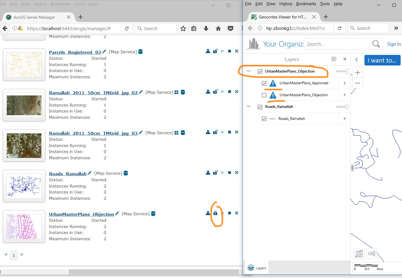The width and height of the screenshot is (402, 278).
Task: Uncheck UrbanMasterPlans_Objection map service checkbox
Action: pos(260,71)
